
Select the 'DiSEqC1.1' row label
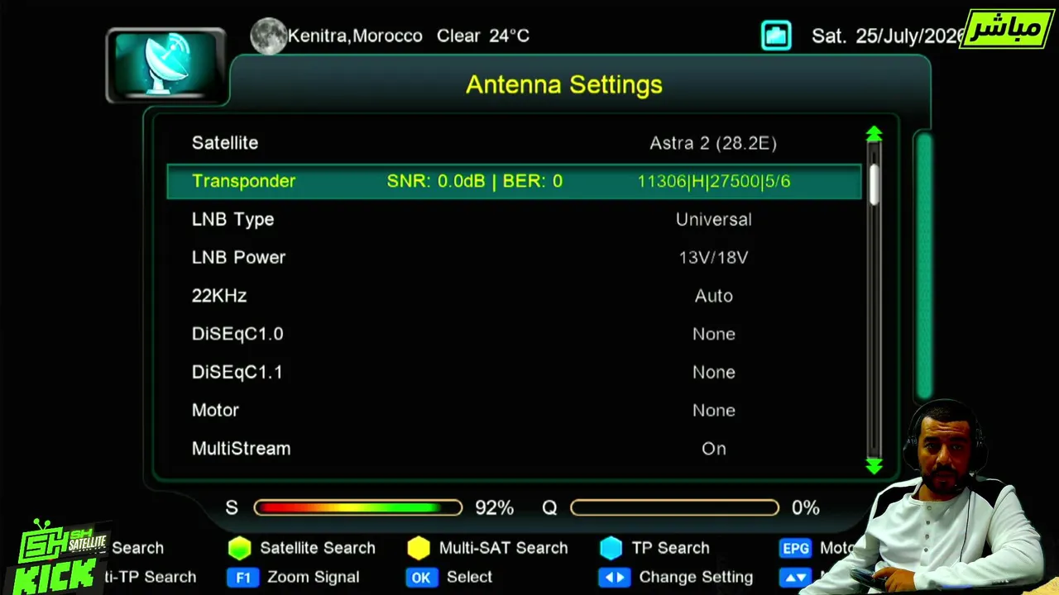point(237,372)
